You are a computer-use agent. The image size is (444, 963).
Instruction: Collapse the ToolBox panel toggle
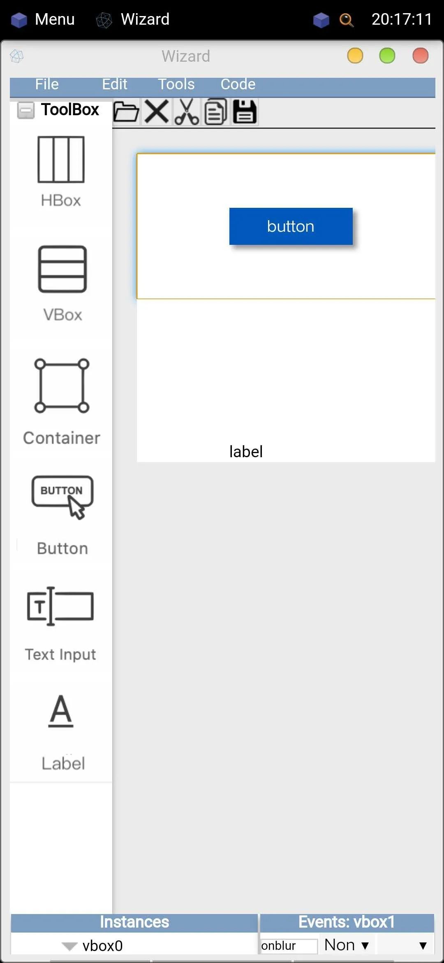point(25,110)
